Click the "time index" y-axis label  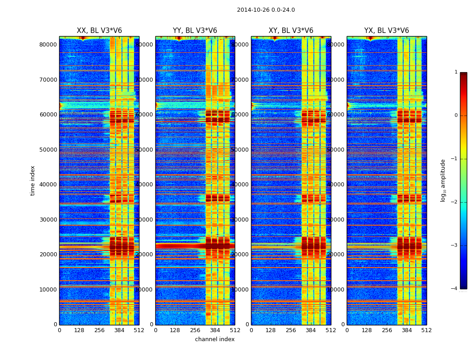tap(33, 180)
